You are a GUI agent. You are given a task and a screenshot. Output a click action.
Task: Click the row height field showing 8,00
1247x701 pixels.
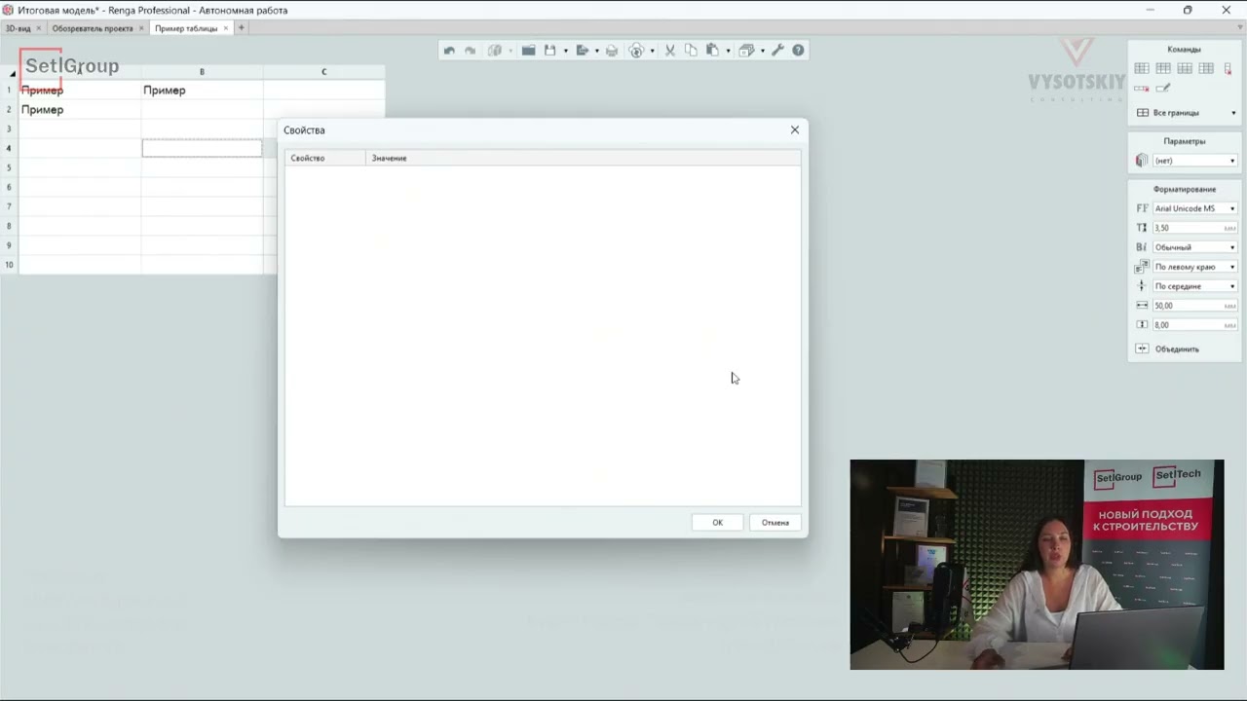(1194, 325)
